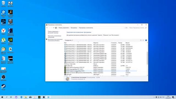This screenshot has height=99, width=176.
Task: Open Cortana circle on the taskbar
Action: 16,97
